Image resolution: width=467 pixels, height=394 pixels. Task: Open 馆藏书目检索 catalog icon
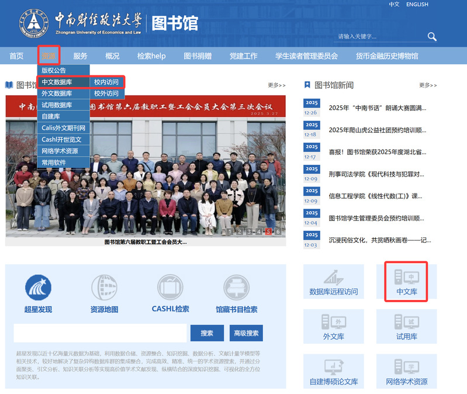[236, 288]
